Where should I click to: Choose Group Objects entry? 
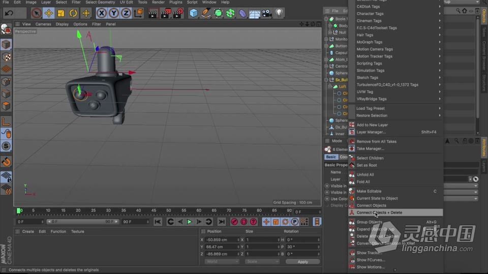coord(396,222)
